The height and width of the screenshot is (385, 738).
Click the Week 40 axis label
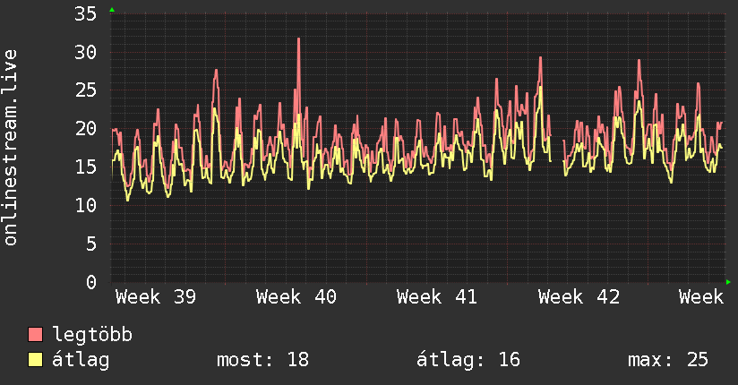coord(296,297)
